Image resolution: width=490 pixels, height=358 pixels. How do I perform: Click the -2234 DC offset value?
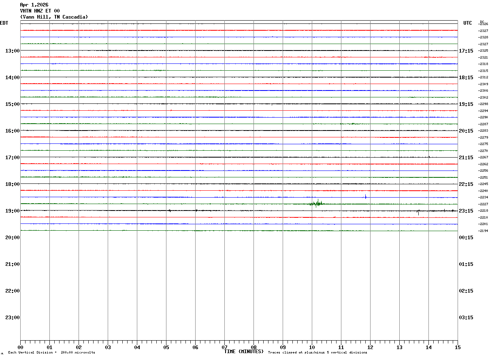[484, 198]
